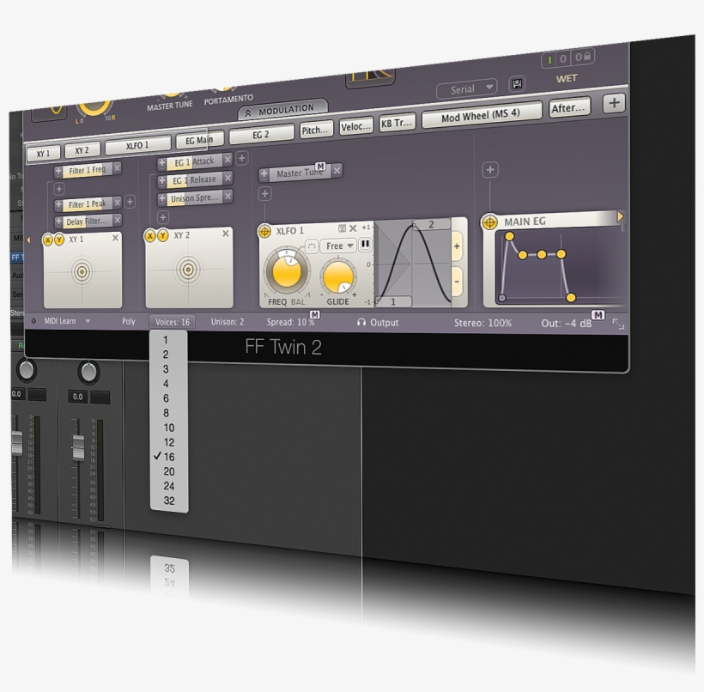Viewport: 704px width, 692px height.
Task: Choose 32 voices from the menu
Action: [x=169, y=501]
